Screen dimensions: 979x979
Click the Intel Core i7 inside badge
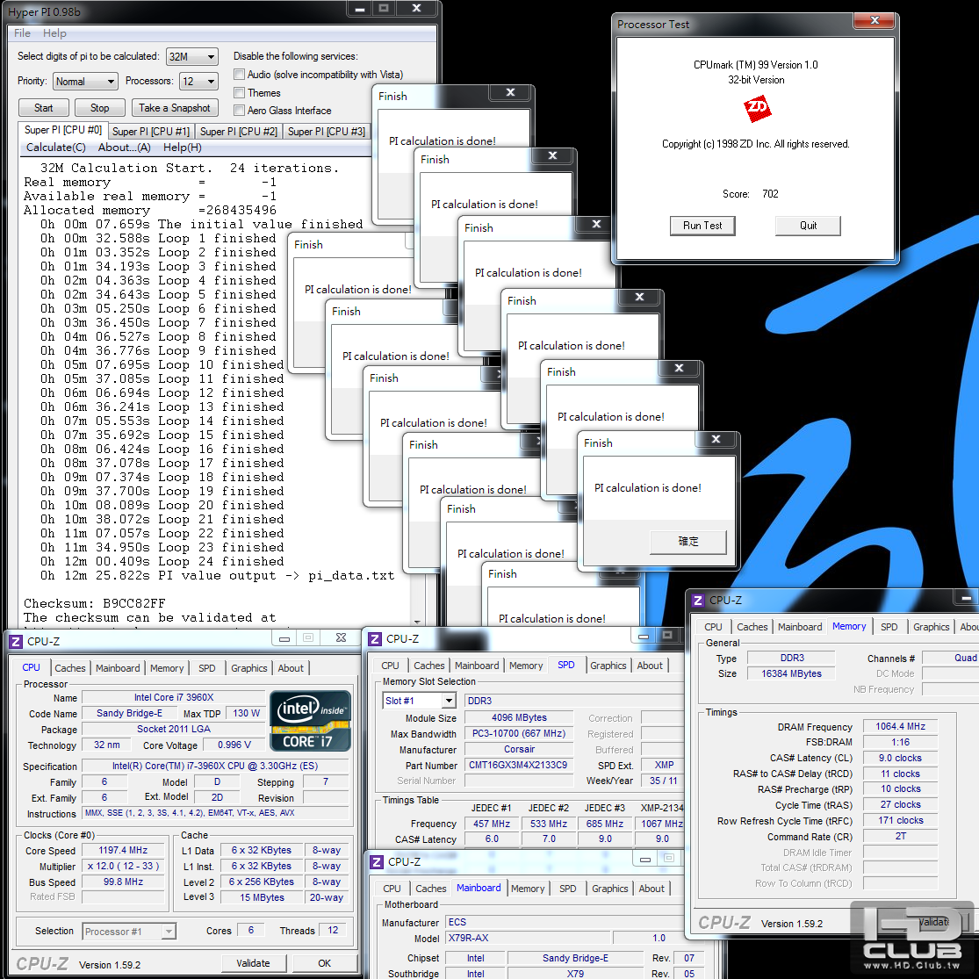(310, 721)
